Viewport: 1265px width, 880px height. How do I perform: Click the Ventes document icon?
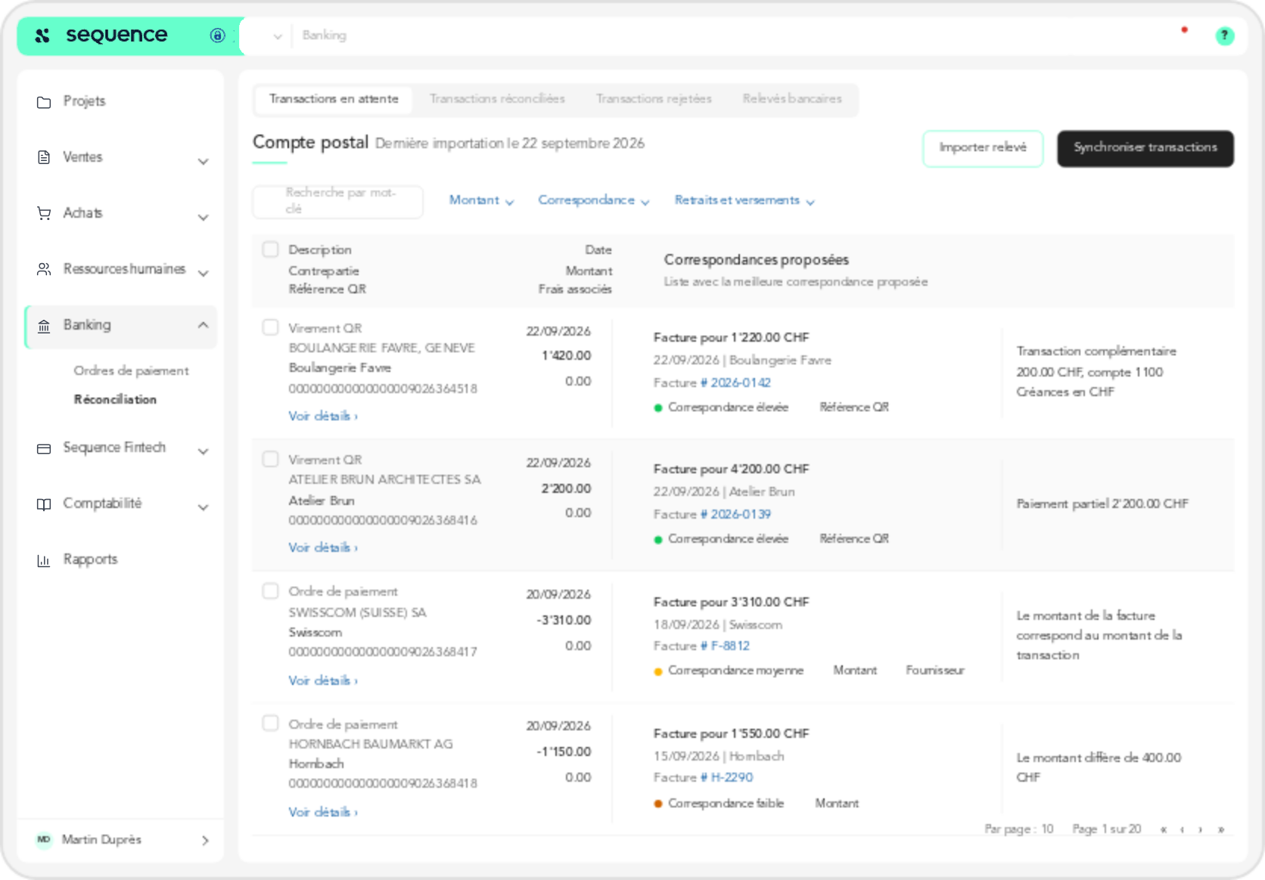(44, 157)
